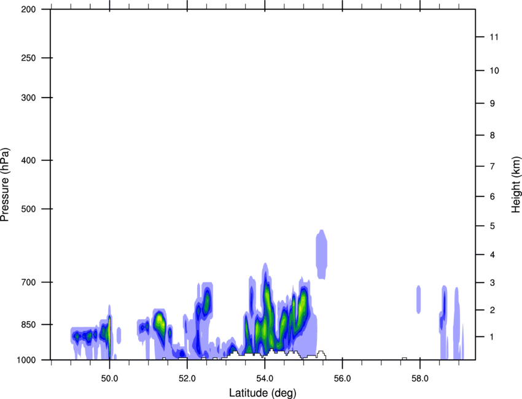The height and width of the screenshot is (399, 522).
Task: Click the 58.0 latitude tick label
Action: point(420,379)
